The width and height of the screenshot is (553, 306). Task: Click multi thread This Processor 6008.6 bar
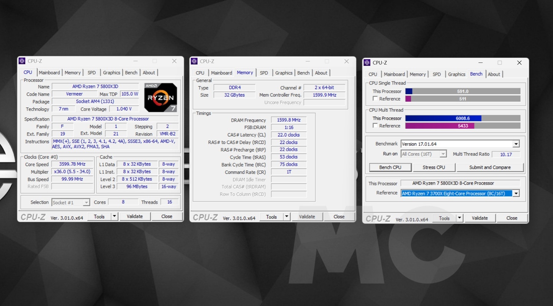tap(463, 119)
